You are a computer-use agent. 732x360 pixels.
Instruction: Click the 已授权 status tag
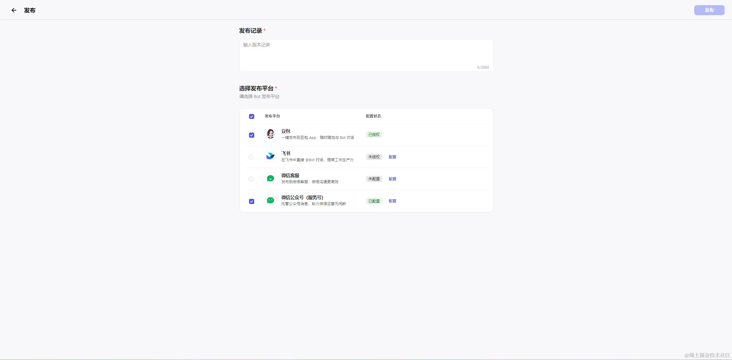pos(374,135)
